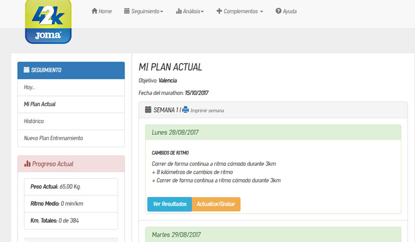Viewport: 415px width, 242px height.
Task: Click the calendar icon in the top Seguimiento menu
Action: 127,11
